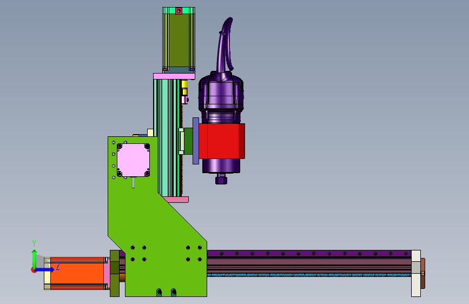Select the purple horizontal linear guide rail

pos(309,254)
